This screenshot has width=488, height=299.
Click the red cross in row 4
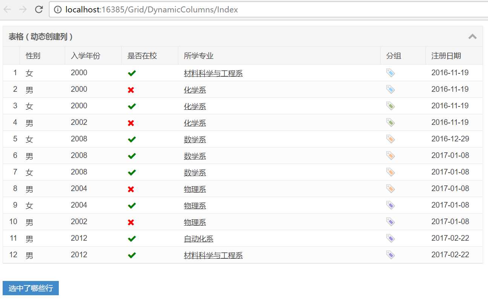(131, 123)
